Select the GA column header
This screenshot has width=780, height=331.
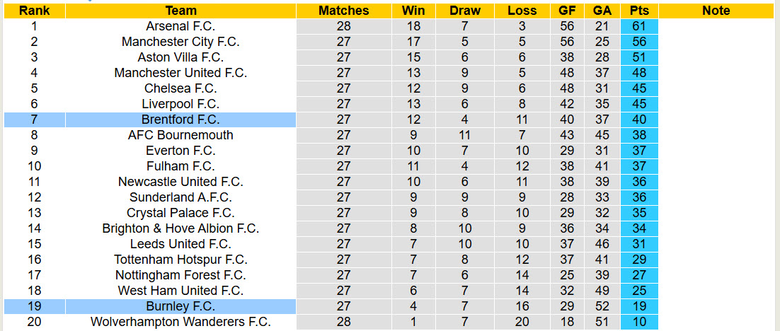coord(602,11)
